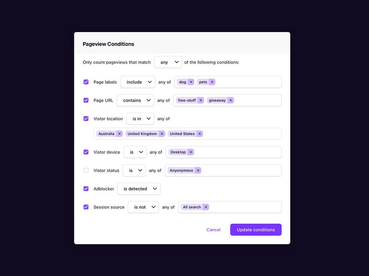Viewport: 369px width, 276px height.
Task: Open the "is detected" dropdown for Adblocker
Action: point(138,189)
